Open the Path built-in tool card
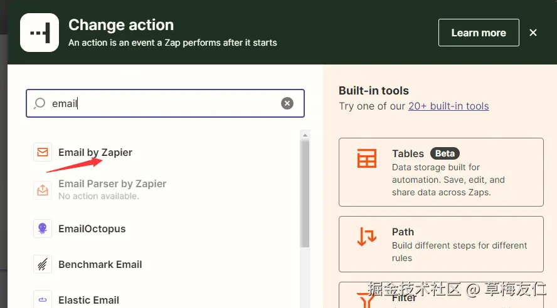 click(441, 244)
